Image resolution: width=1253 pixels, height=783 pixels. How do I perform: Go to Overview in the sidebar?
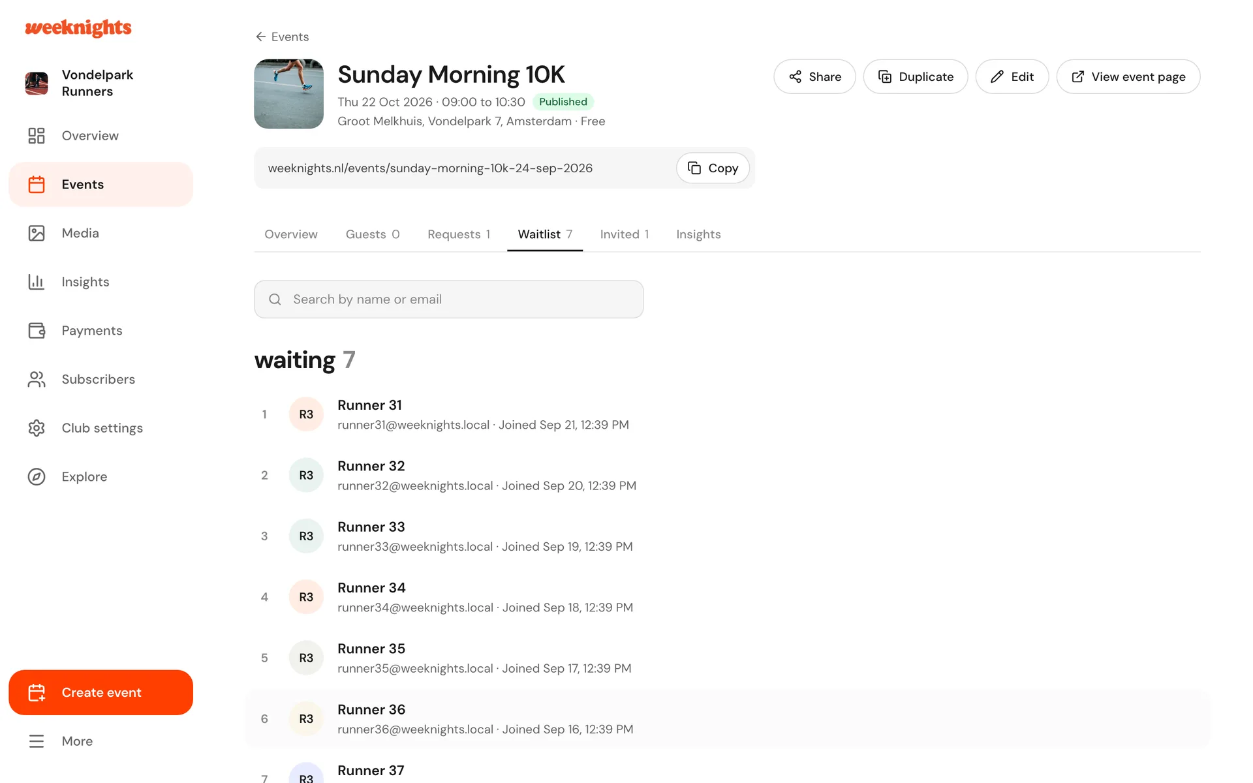[101, 136]
